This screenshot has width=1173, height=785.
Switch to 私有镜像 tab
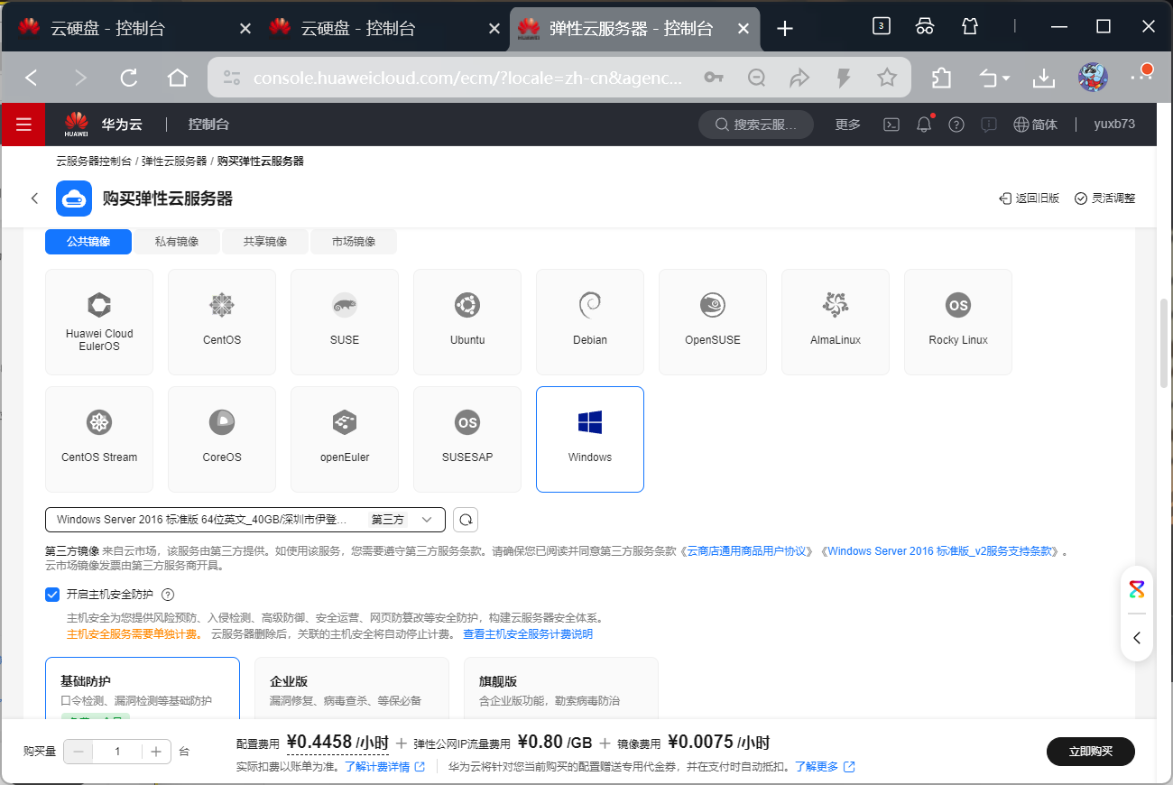(x=177, y=242)
